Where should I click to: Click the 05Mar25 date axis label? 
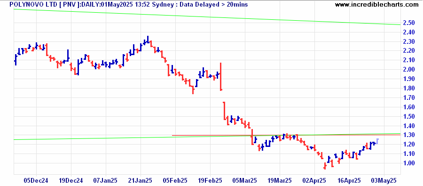[245, 180]
